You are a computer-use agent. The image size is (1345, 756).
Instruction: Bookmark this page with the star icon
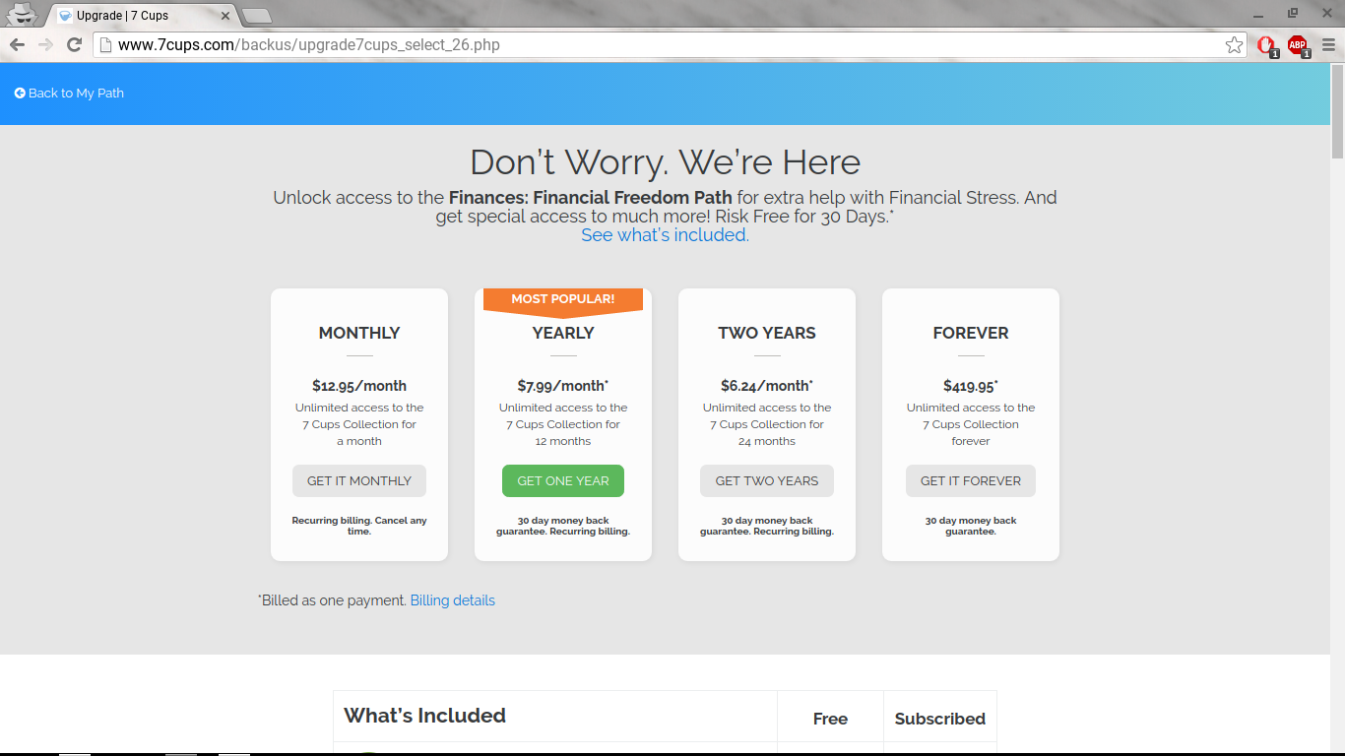1234,44
